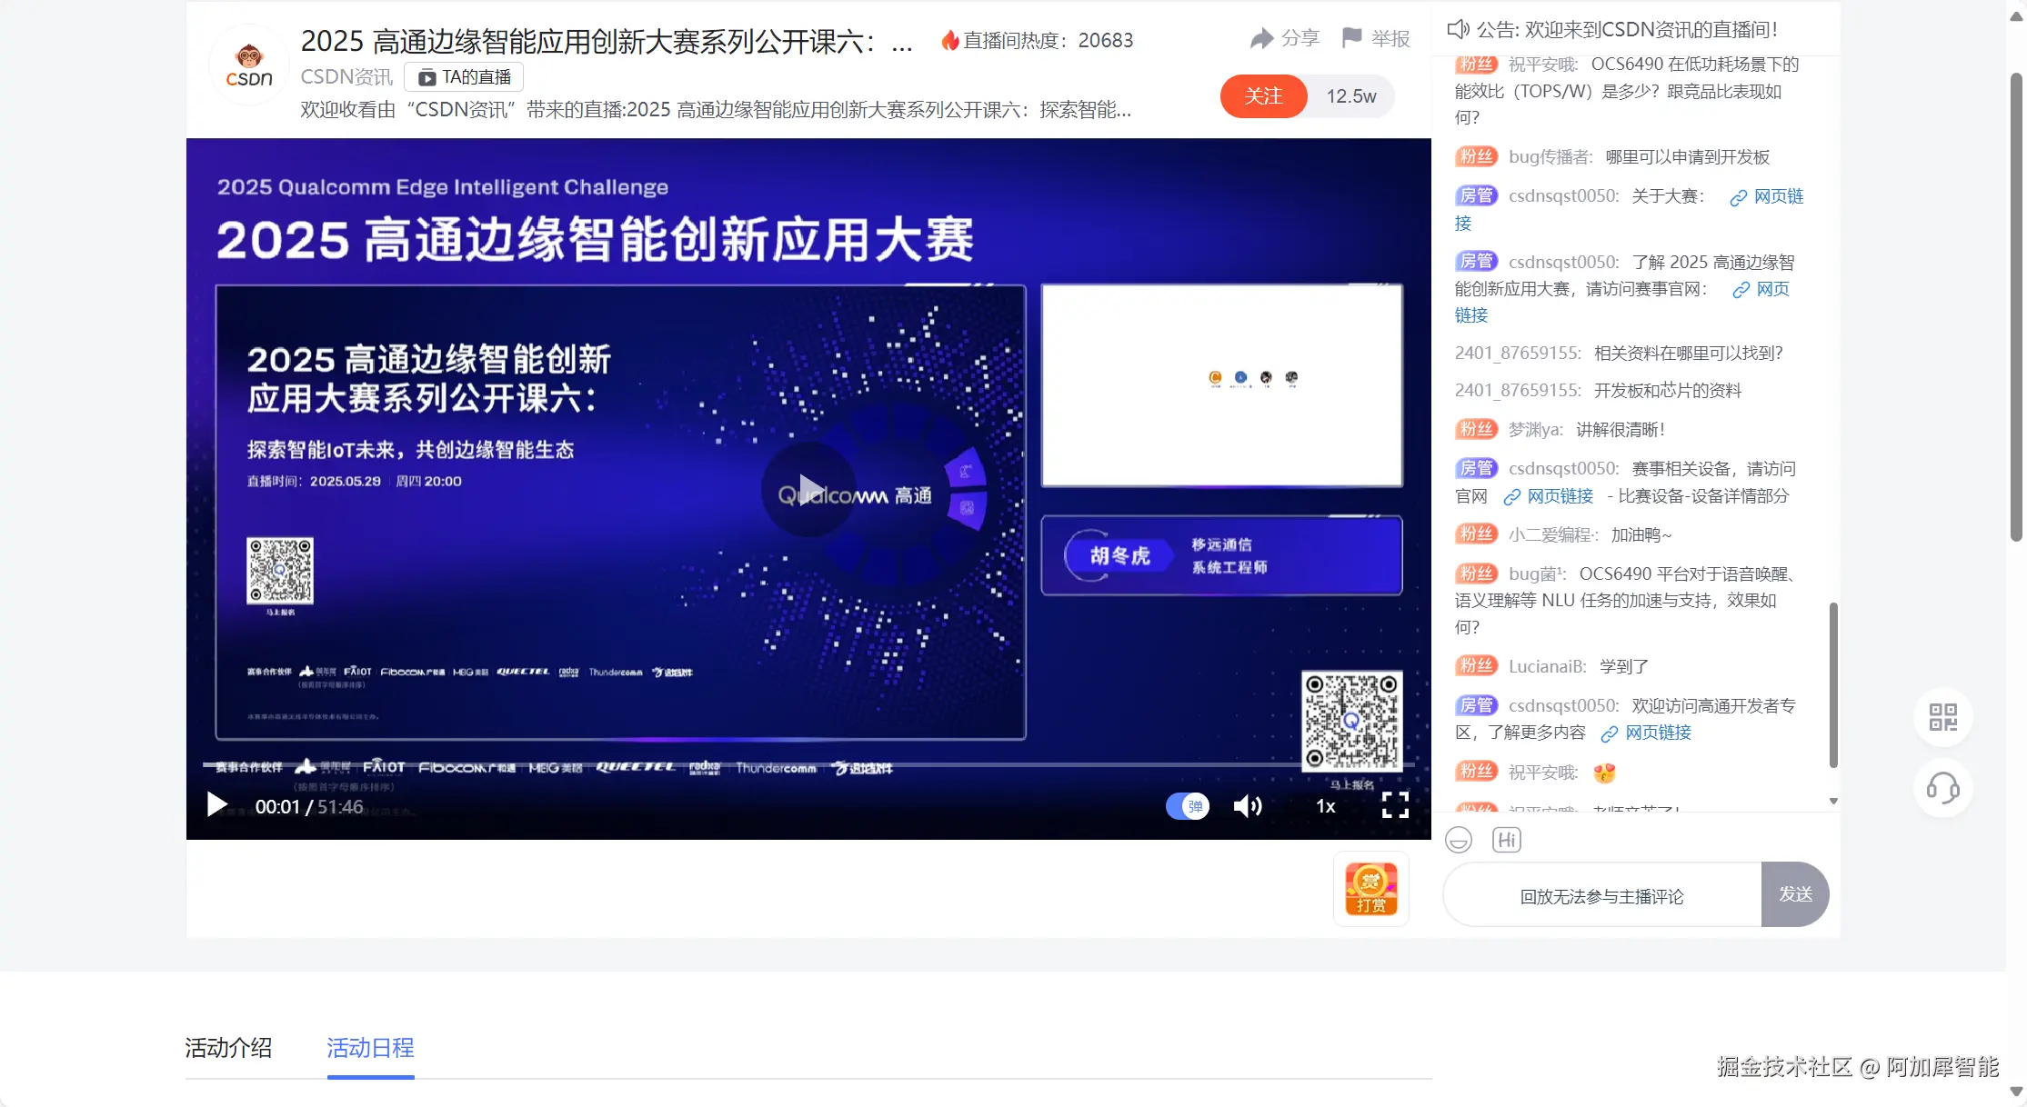Click 房管 badge on 关于大赛 message

pyautogui.click(x=1477, y=195)
